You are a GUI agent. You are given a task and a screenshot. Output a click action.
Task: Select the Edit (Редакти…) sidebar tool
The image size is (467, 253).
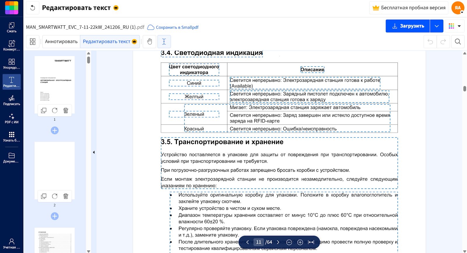tap(12, 82)
